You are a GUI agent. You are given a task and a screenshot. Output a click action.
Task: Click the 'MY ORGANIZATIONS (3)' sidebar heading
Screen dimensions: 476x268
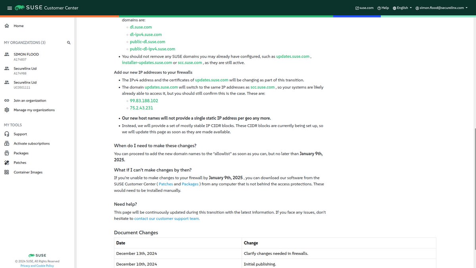(25, 42)
